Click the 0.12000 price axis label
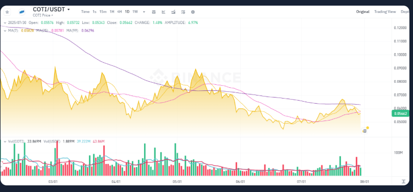Image resolution: width=413 pixels, height=192 pixels. [400, 28]
